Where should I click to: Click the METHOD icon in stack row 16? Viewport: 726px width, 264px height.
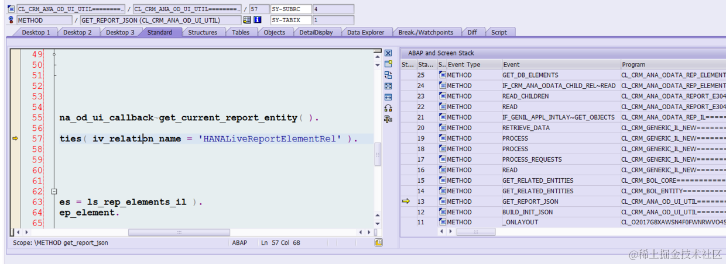pyautogui.click(x=443, y=170)
